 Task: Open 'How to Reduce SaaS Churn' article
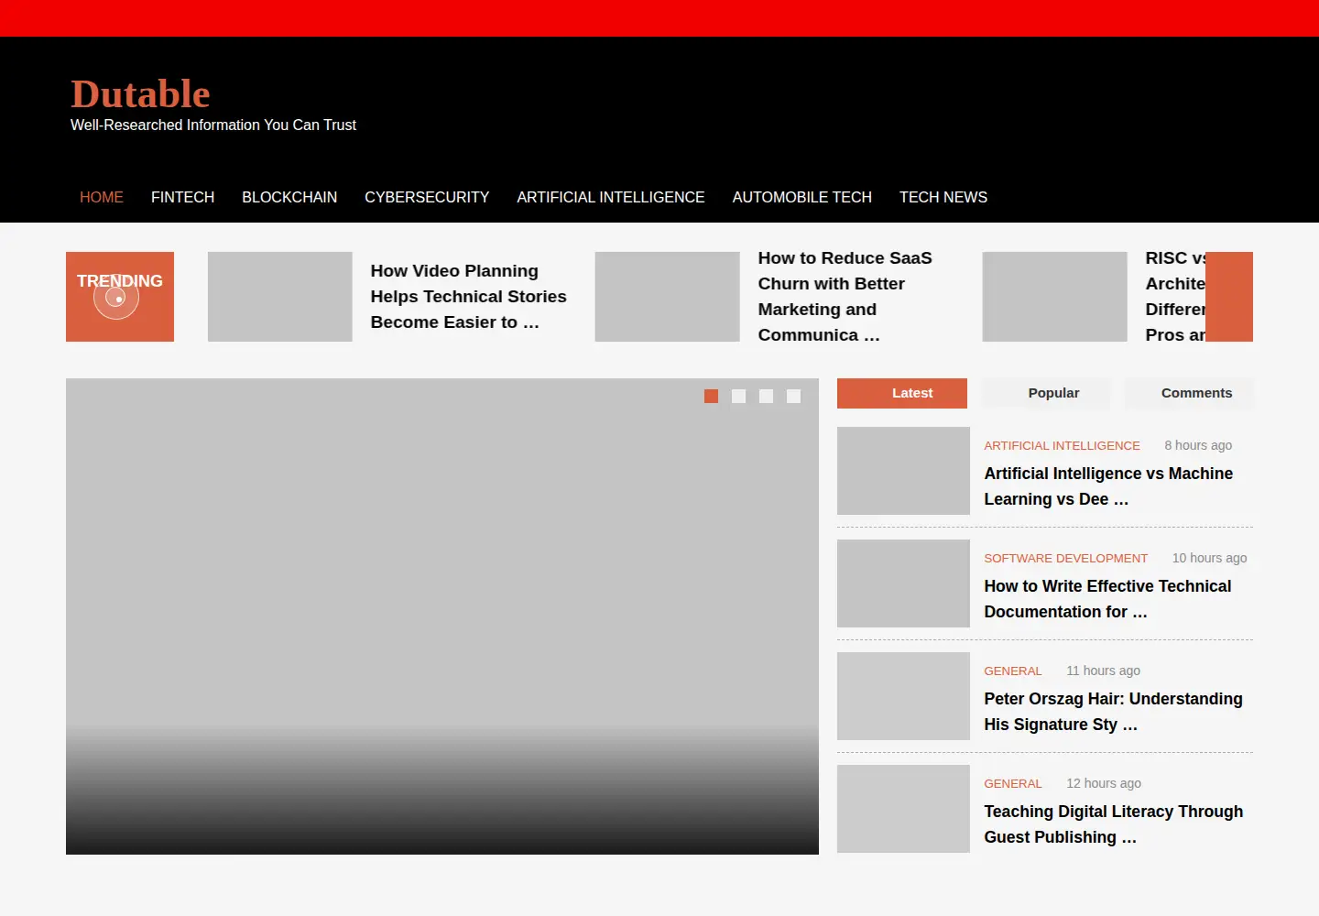[x=845, y=297]
